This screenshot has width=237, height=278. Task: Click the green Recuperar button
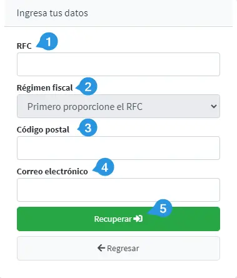(x=118, y=219)
